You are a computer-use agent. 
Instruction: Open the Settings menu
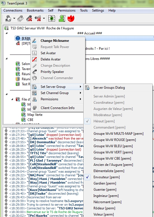98,10
